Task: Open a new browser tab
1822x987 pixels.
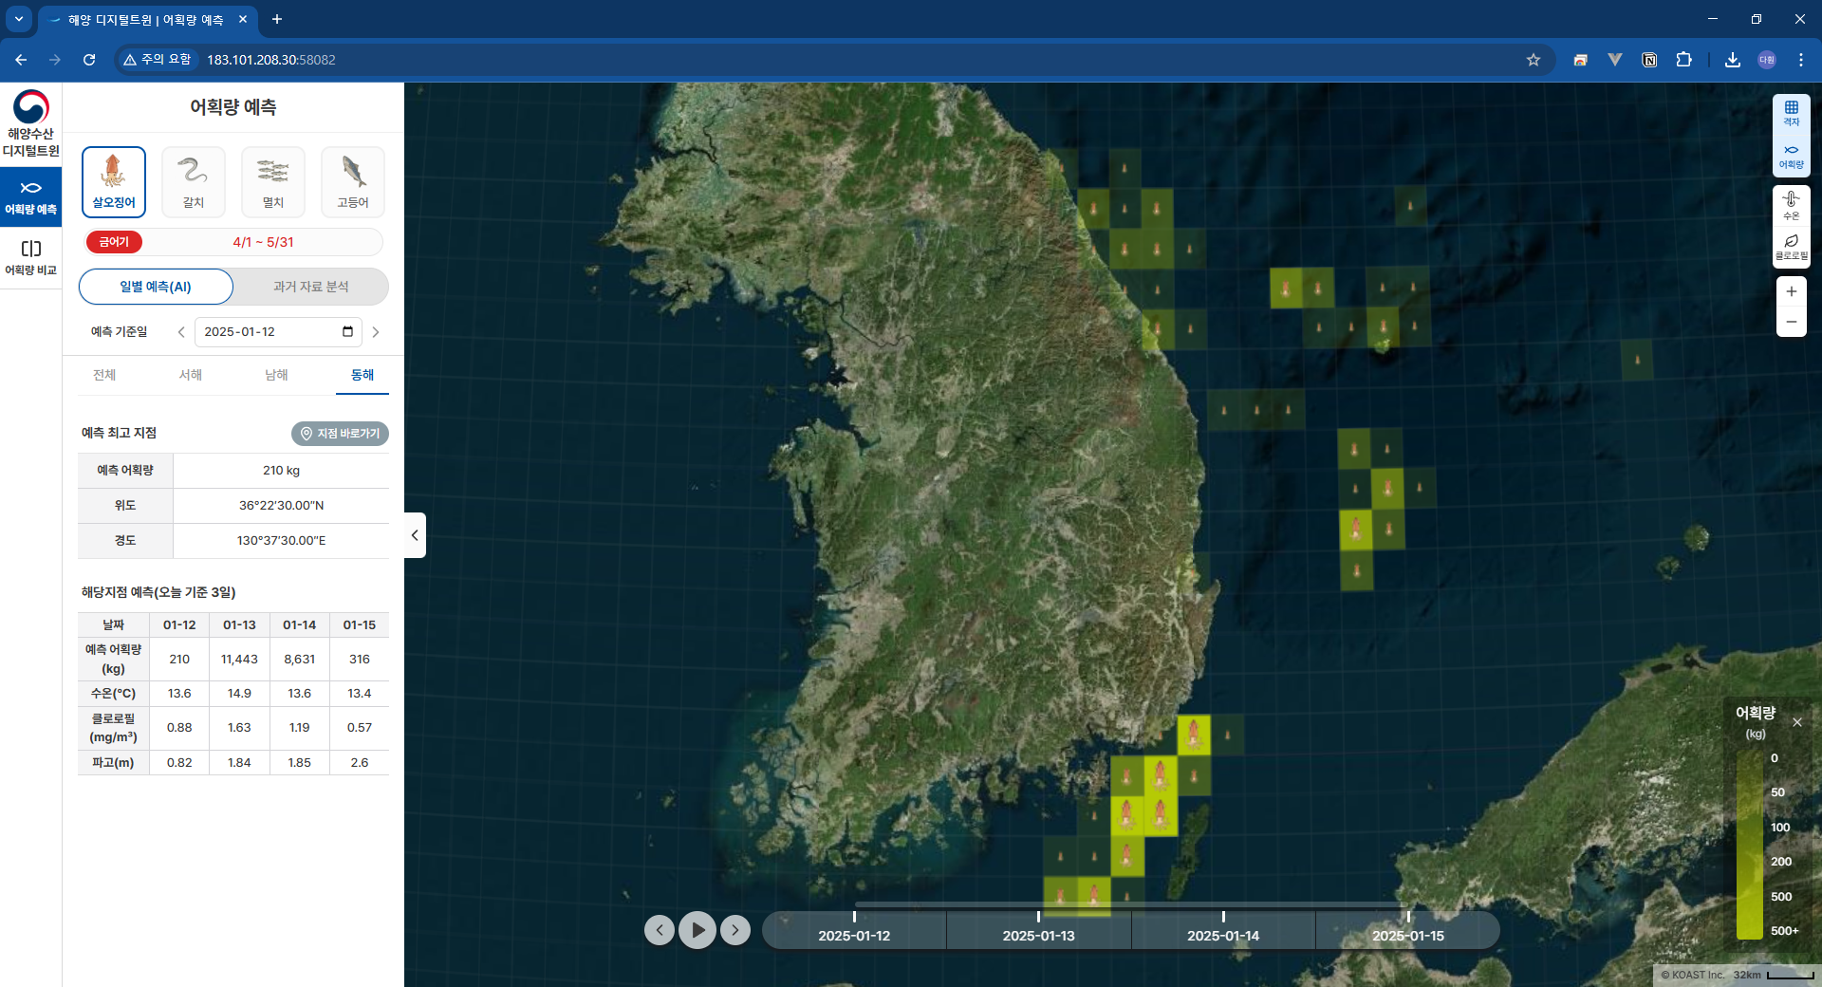Action: (x=277, y=19)
